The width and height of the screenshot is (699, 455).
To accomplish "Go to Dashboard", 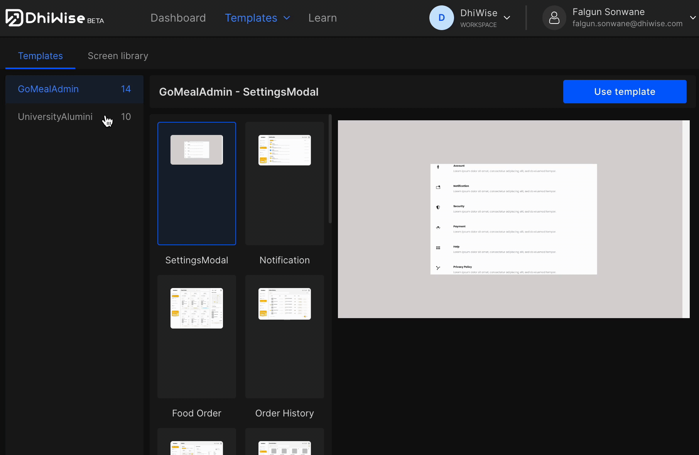I will [178, 18].
